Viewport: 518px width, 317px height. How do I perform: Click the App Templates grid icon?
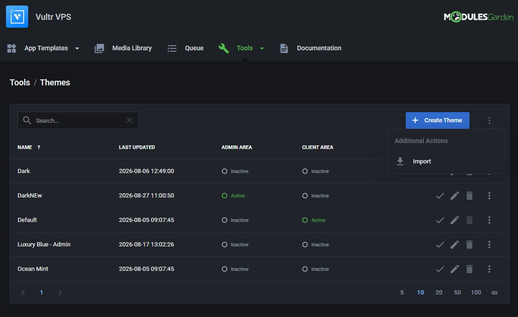(12, 48)
